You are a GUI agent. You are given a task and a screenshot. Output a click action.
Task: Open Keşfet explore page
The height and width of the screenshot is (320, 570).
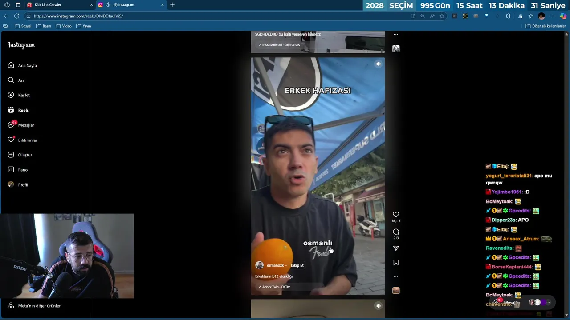(19, 95)
